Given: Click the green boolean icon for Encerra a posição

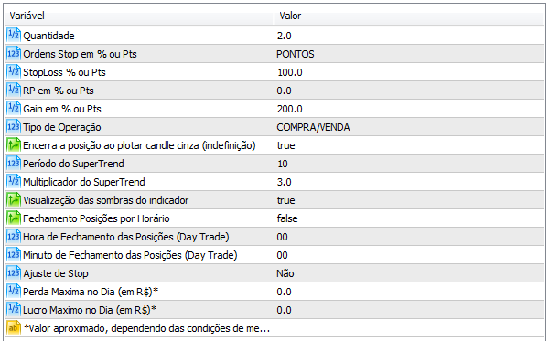Looking at the screenshot, I should [x=14, y=145].
